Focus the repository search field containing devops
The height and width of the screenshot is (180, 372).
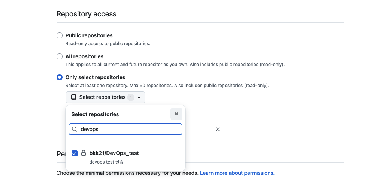coord(129,129)
